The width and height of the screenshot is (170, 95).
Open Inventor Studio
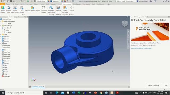(x=8, y=9)
